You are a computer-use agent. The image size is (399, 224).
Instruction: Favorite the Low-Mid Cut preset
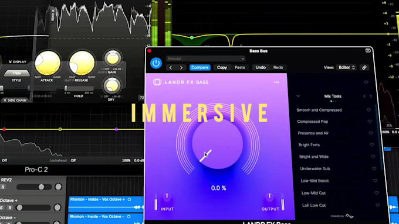376,193
